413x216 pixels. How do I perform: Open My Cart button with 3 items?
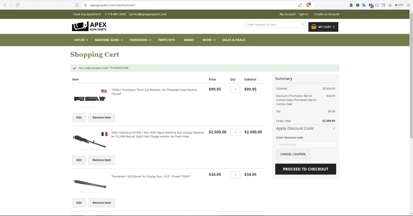(323, 27)
